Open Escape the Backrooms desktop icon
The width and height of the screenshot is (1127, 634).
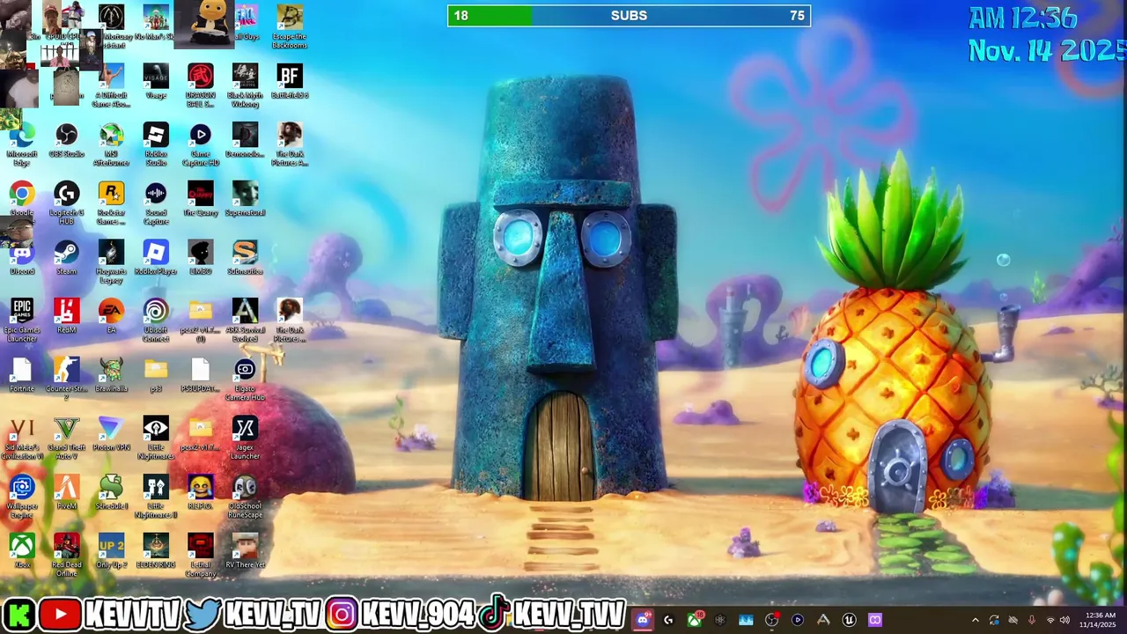pos(290,27)
